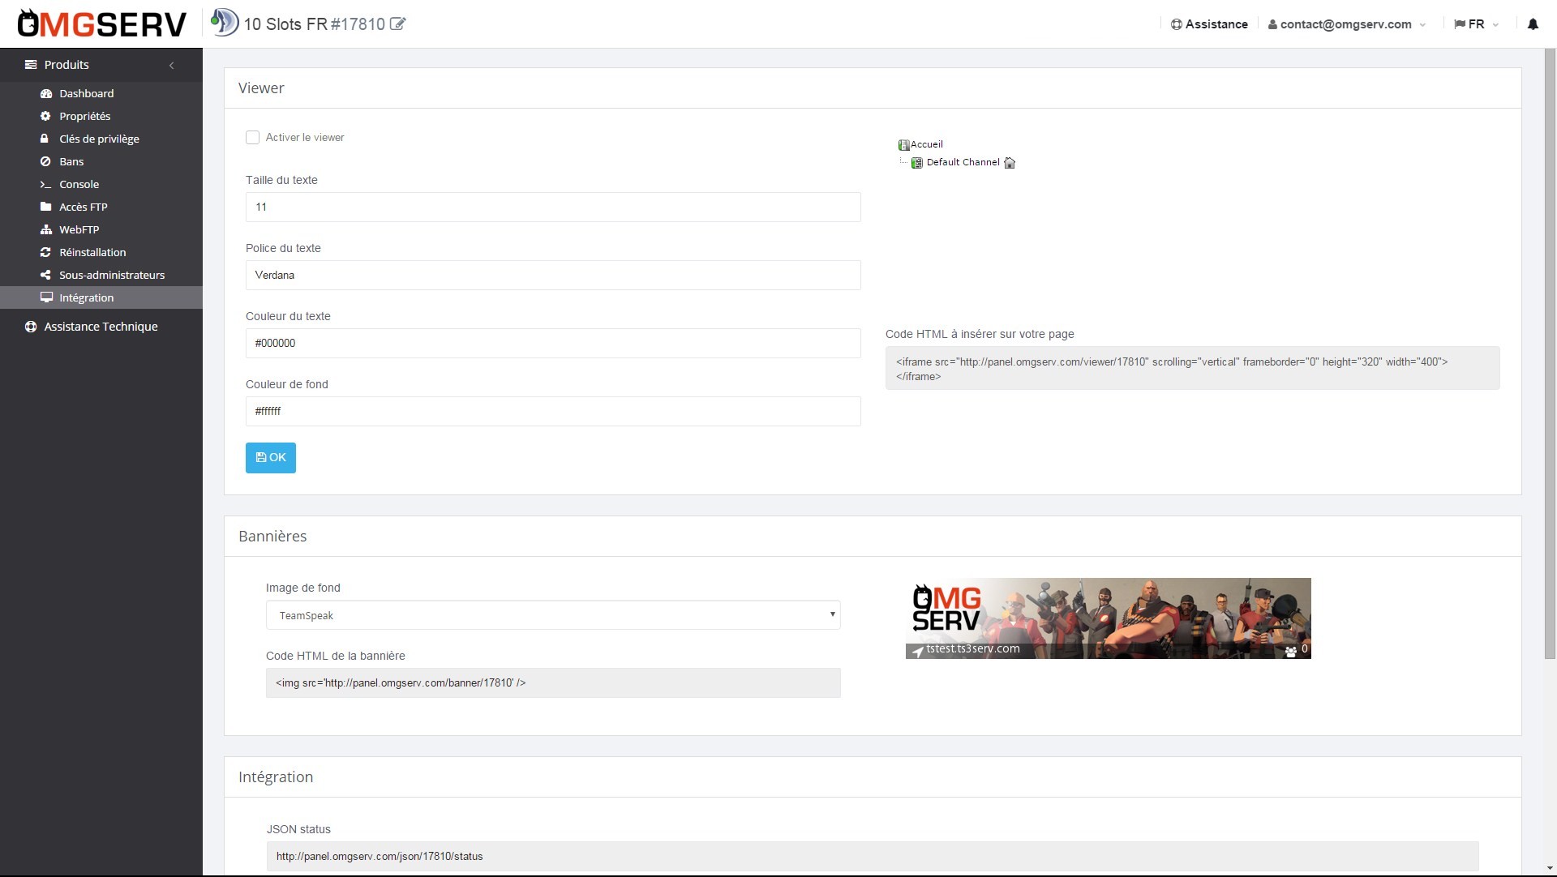1557x877 pixels.
Task: Click the banner img HTML code field
Action: pos(553,683)
